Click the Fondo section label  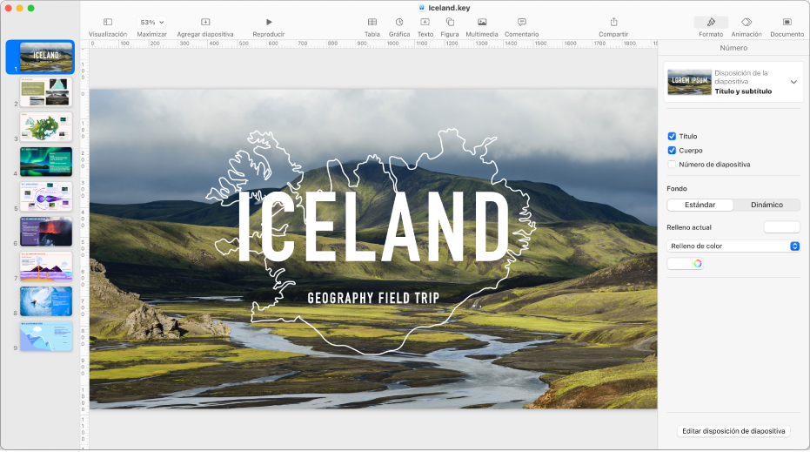pyautogui.click(x=677, y=189)
